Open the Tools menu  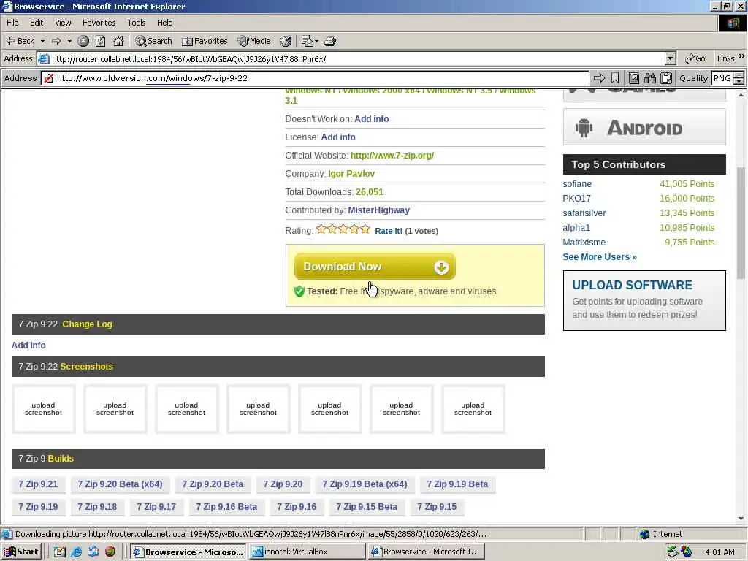(136, 23)
